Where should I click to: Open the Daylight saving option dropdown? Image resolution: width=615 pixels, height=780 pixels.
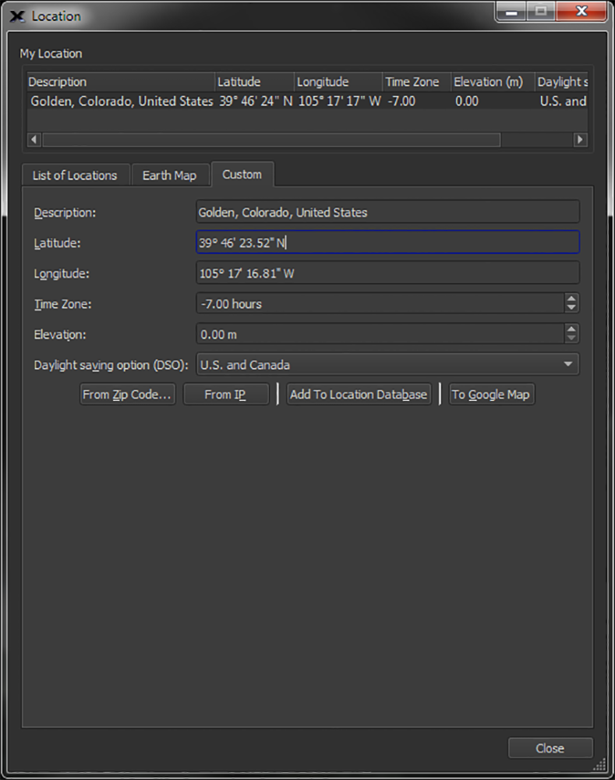(x=388, y=364)
